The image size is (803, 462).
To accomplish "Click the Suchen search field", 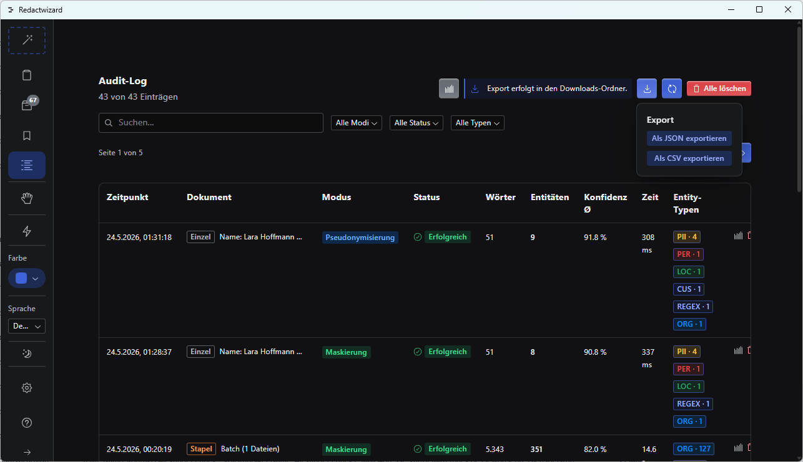I will tap(211, 123).
